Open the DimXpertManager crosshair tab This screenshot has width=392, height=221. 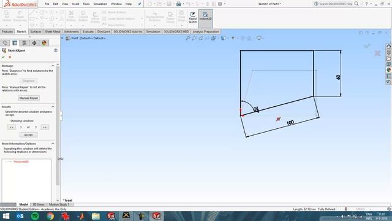point(34,43)
